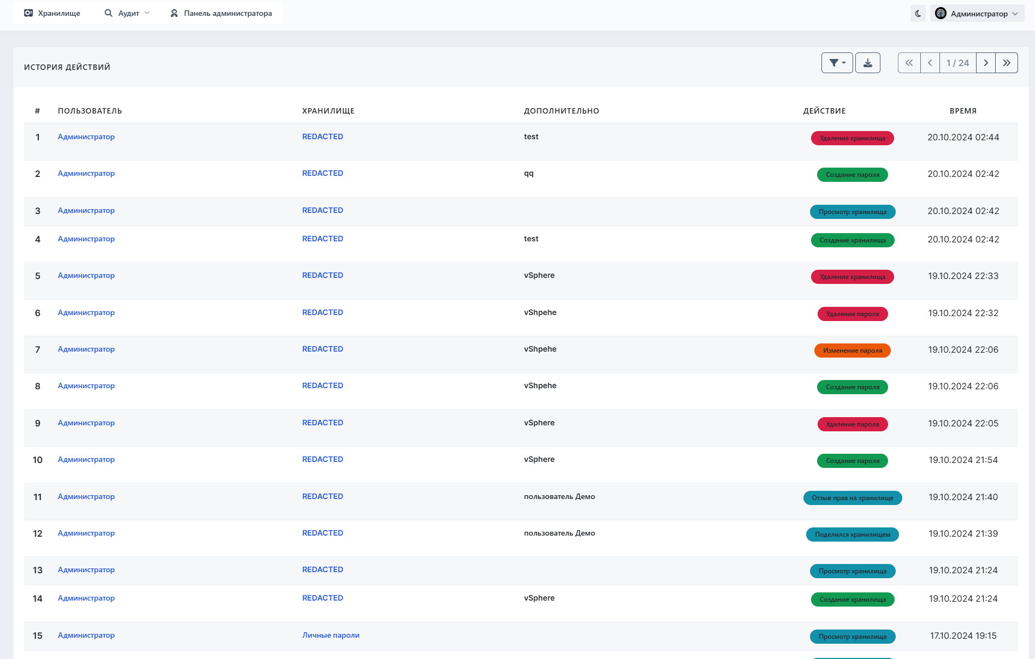1035x659 pixels.
Task: Expand the Администратор account dropdown
Action: click(x=978, y=14)
